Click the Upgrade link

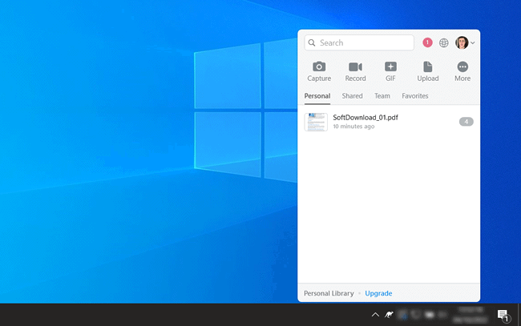[x=378, y=293]
